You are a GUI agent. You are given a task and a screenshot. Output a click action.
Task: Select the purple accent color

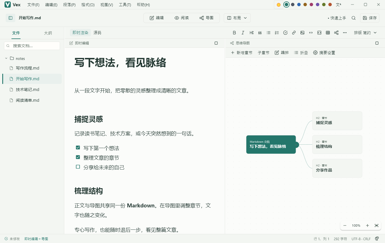tap(318, 5)
